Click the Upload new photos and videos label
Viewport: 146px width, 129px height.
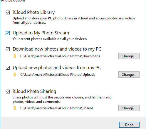(57, 68)
